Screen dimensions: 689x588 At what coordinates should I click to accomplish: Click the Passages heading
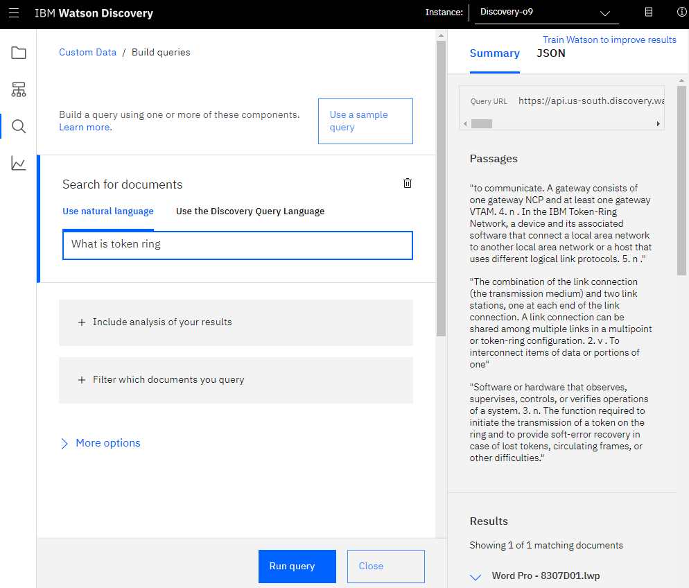point(494,159)
